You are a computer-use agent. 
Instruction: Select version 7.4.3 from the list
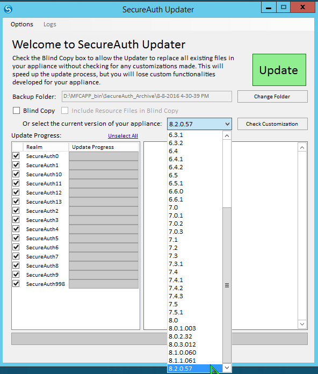[x=195, y=296]
